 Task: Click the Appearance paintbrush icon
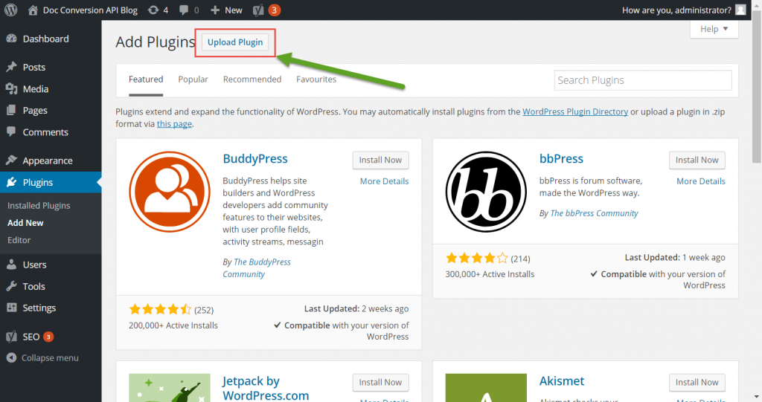(12, 161)
